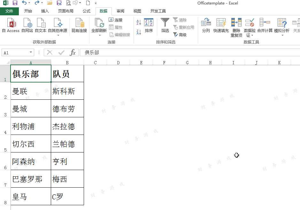The height and width of the screenshot is (210, 300).
Task: Click Text to Columns (分列)
Action: [x=206, y=25]
